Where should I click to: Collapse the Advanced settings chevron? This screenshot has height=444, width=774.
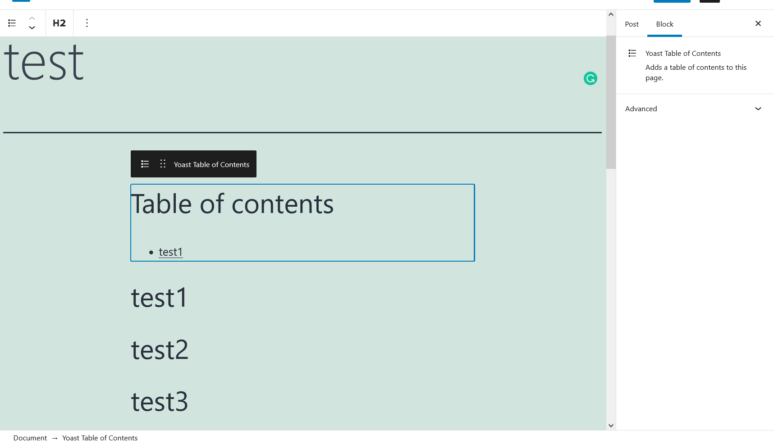[758, 109]
